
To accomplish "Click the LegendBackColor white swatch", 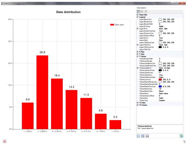I will 160,19.
